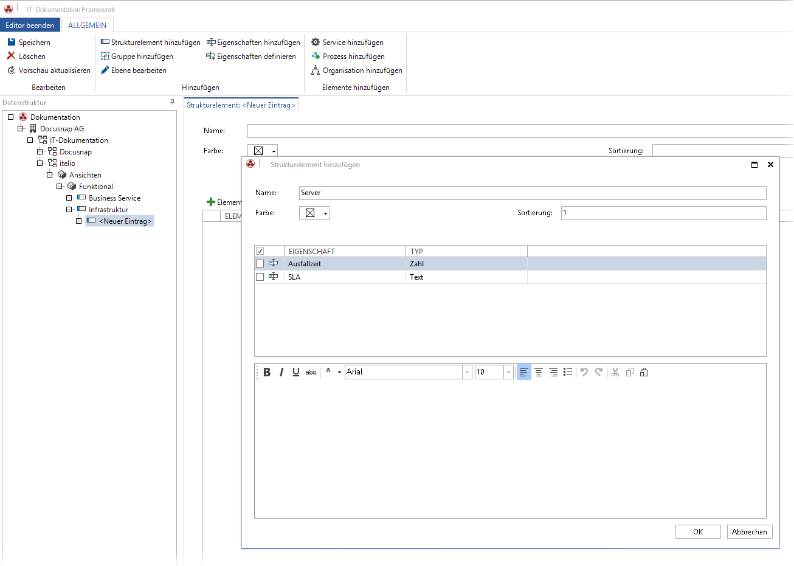794x566 pixels.
Task: Click Eigenschaften hinzufügen in ribbon
Action: tap(253, 42)
